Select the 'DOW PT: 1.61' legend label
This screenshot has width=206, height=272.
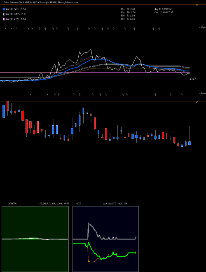point(16,19)
